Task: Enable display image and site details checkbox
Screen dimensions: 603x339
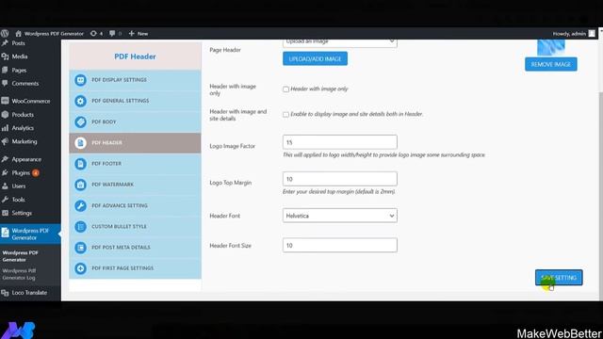Action: coord(285,115)
